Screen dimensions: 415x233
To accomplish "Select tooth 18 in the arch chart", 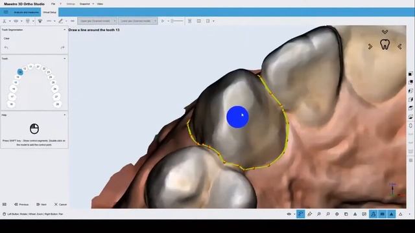I will (12, 104).
